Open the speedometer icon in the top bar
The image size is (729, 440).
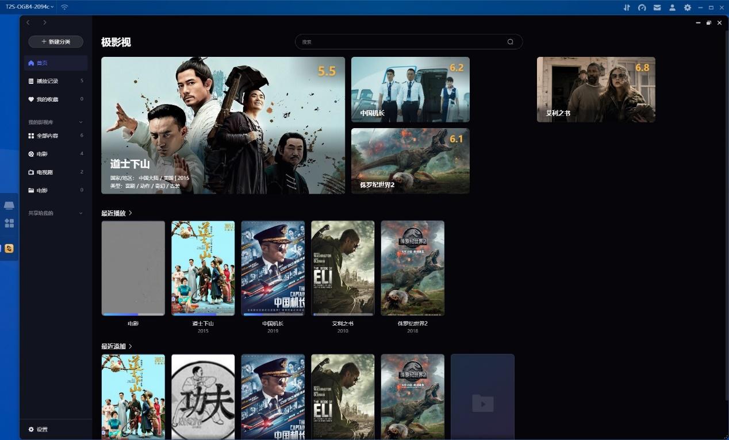[642, 7]
